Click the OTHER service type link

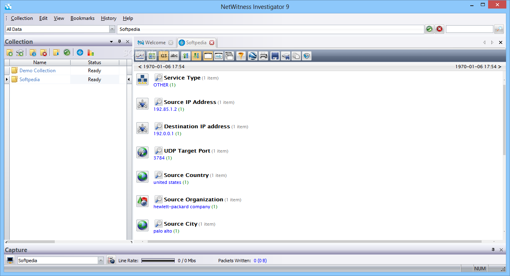(x=161, y=85)
